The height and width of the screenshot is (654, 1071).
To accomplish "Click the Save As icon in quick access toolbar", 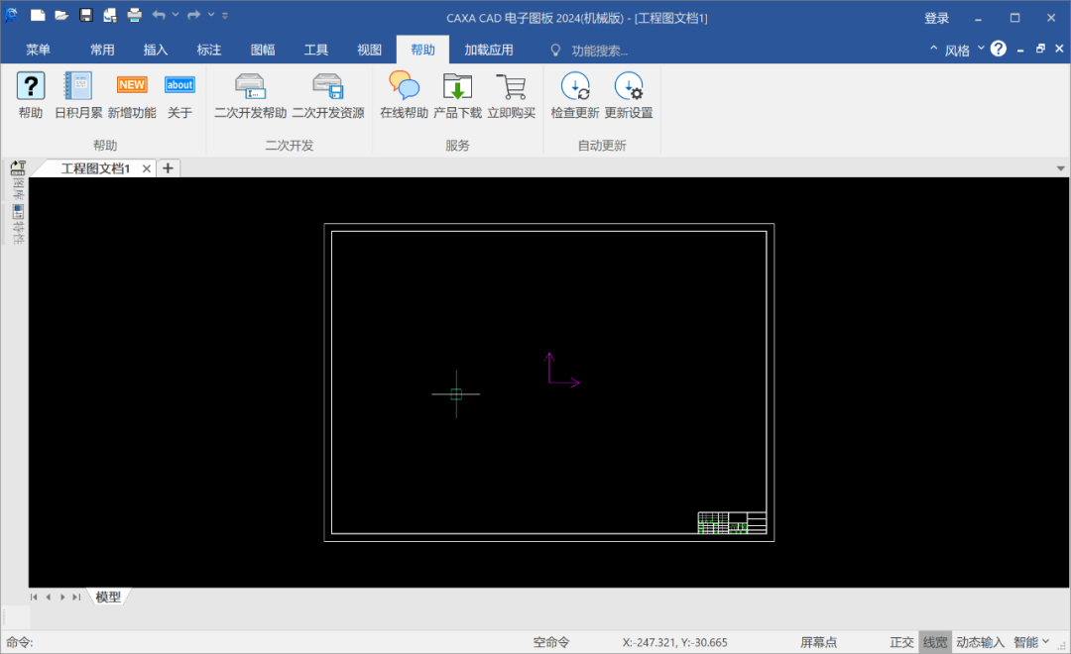I will [110, 15].
